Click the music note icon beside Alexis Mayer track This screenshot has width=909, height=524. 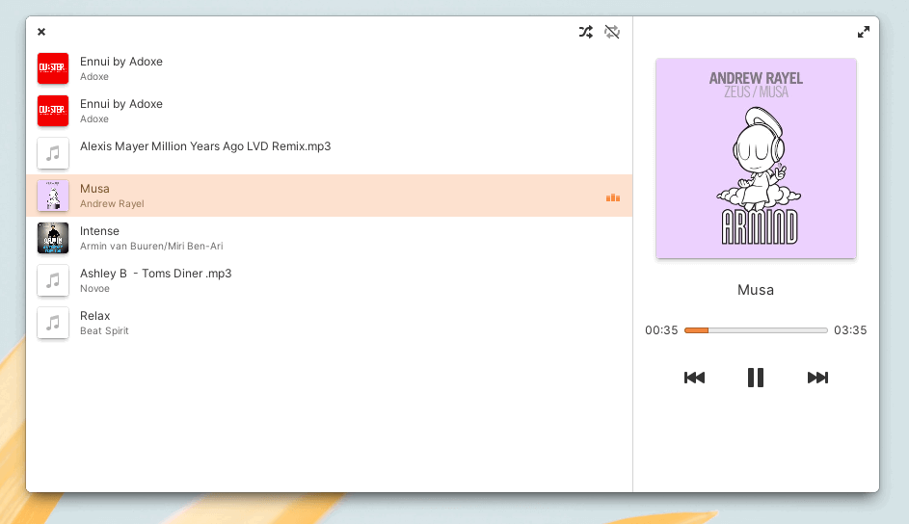[53, 153]
